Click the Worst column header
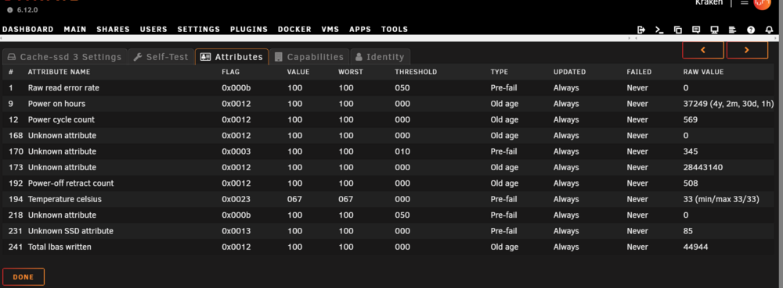Screen dimensions: 783x288 (x=351, y=72)
